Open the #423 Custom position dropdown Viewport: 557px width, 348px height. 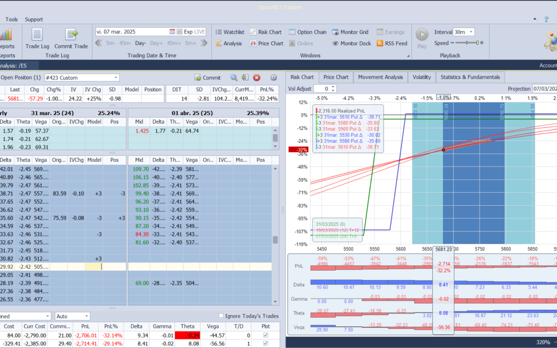116,77
